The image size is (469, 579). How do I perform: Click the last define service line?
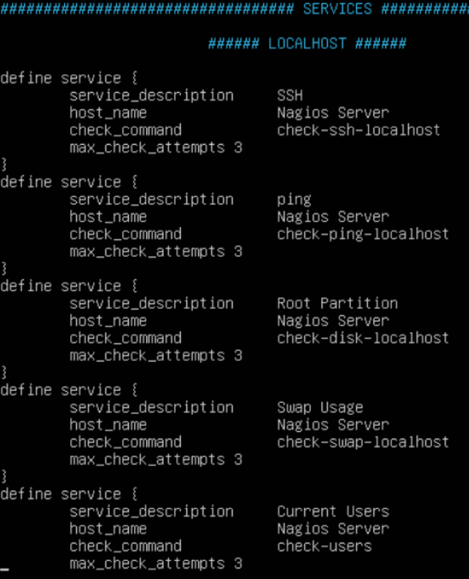[x=69, y=494]
